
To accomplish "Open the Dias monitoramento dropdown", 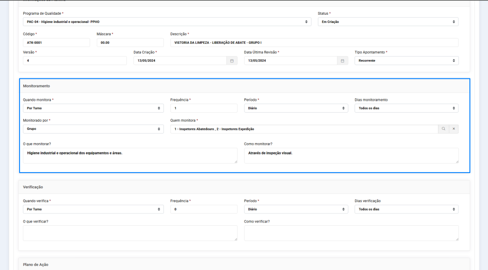I will pyautogui.click(x=406, y=108).
